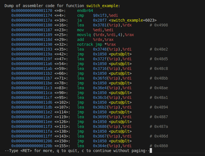Click the pager prompt cursor block
Viewport: 205px width, 156px height.
tap(151, 151)
